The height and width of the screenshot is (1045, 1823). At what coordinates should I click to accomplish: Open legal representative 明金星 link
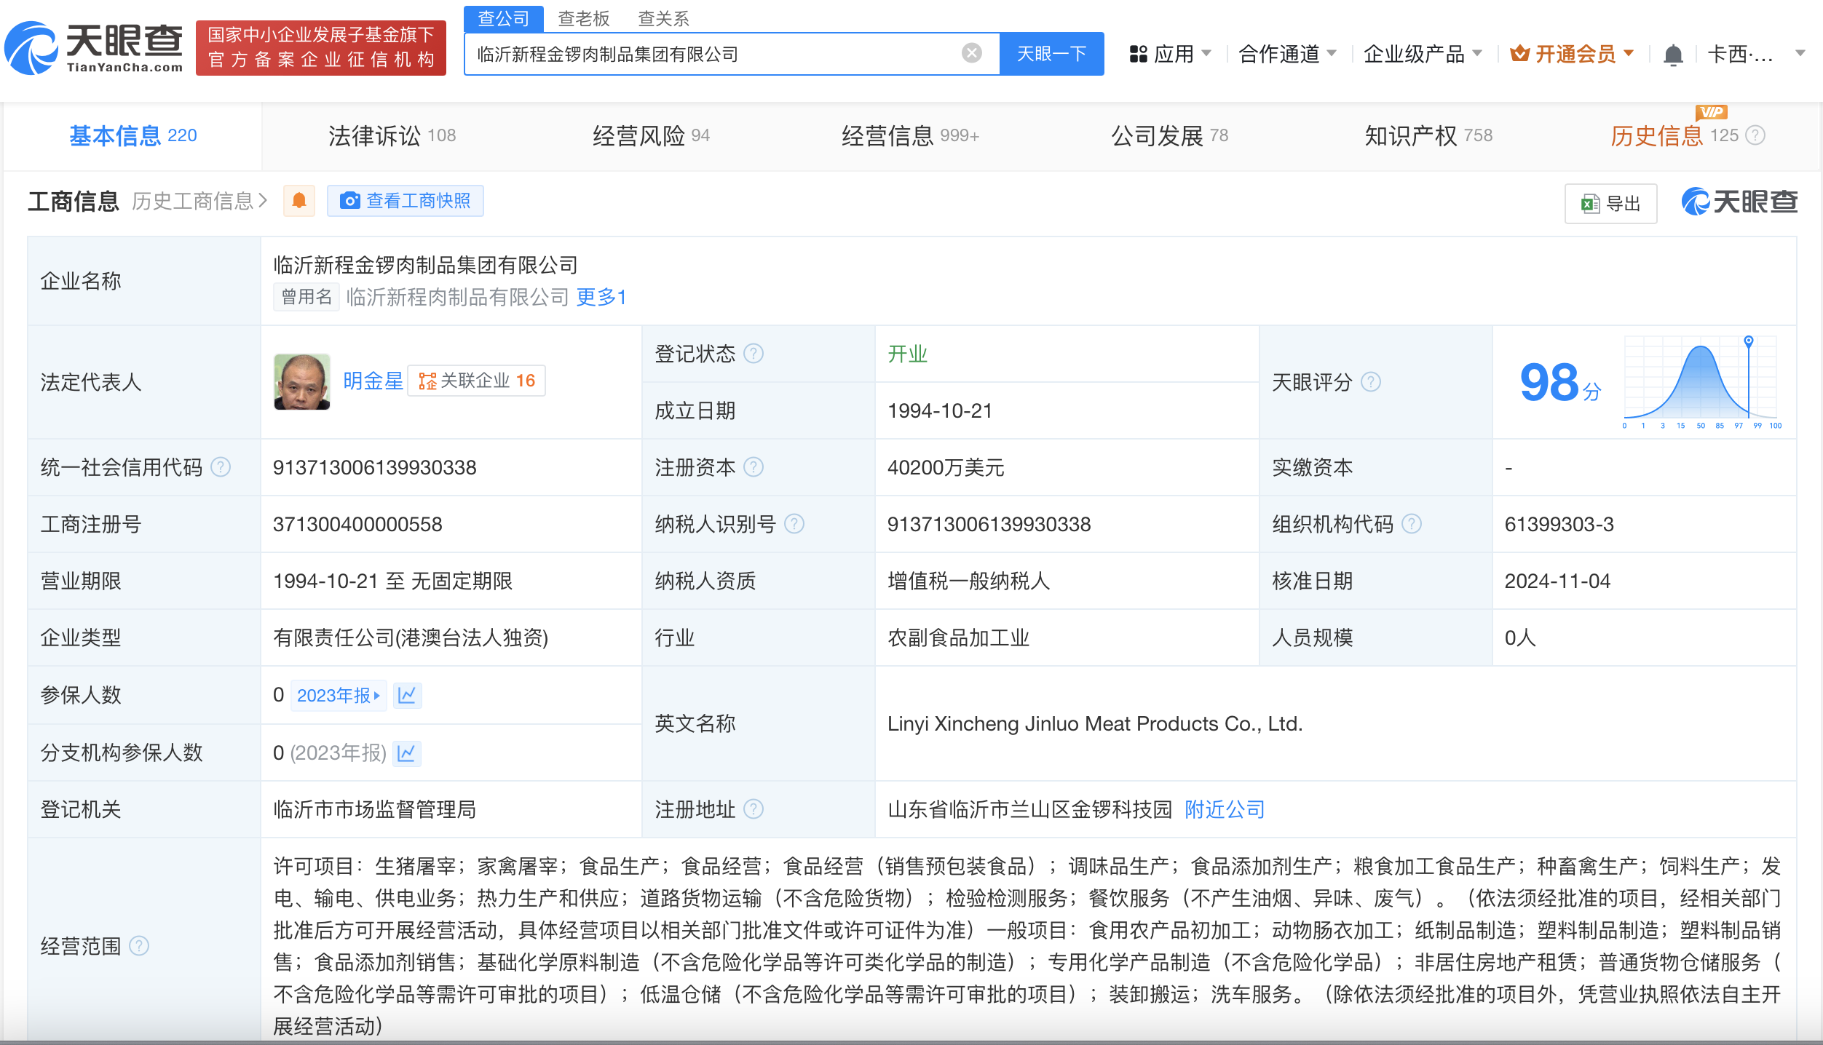(x=373, y=381)
